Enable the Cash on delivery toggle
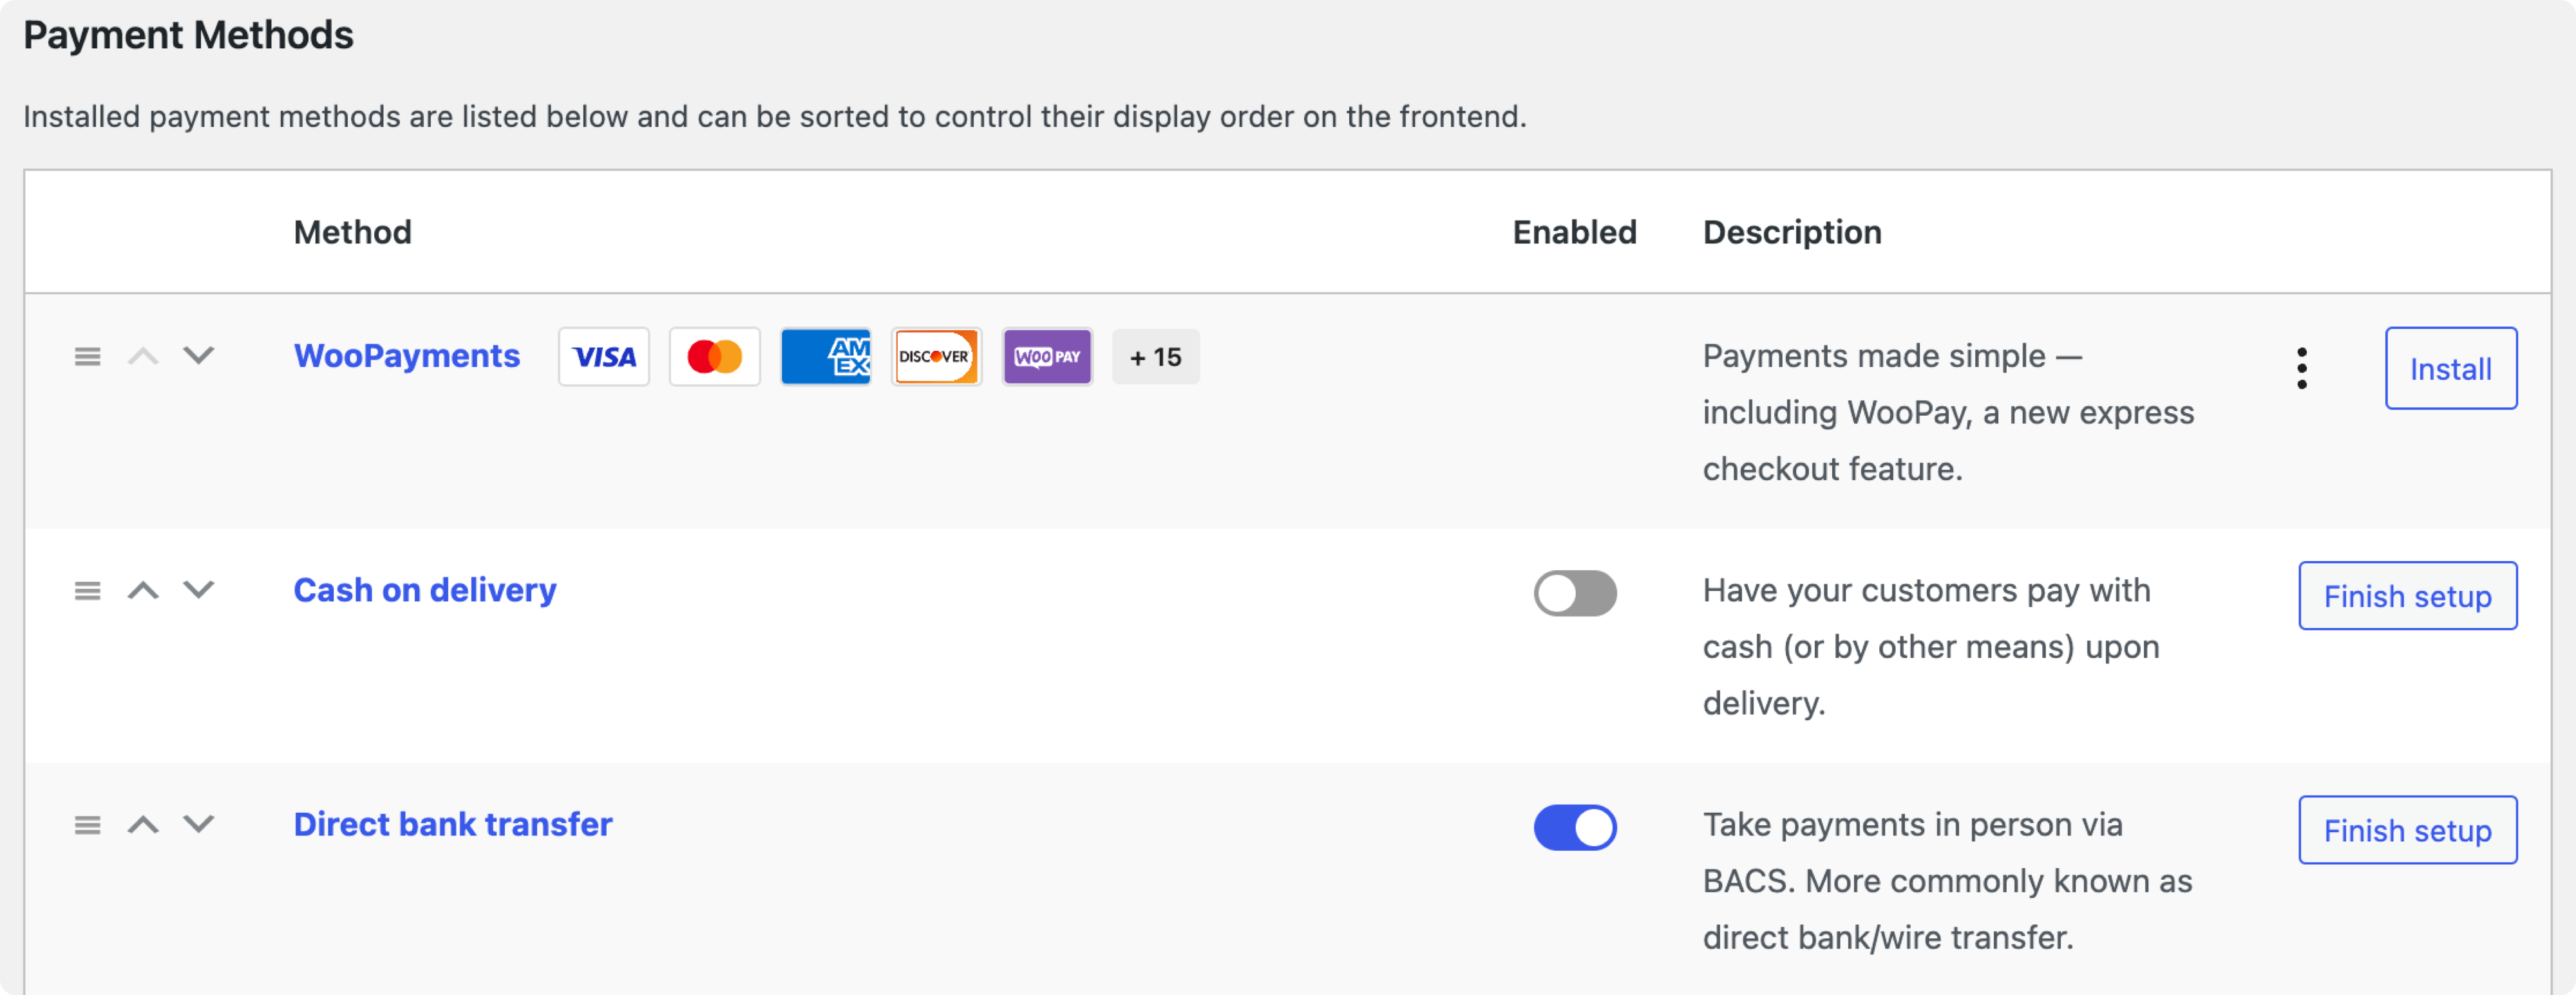The width and height of the screenshot is (2576, 995). 1575,592
